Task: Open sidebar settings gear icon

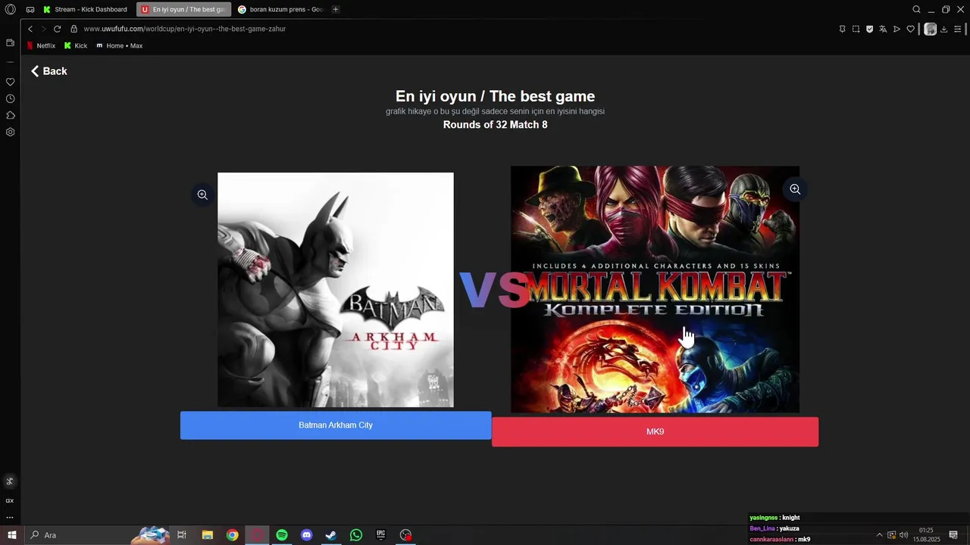Action: (10, 132)
